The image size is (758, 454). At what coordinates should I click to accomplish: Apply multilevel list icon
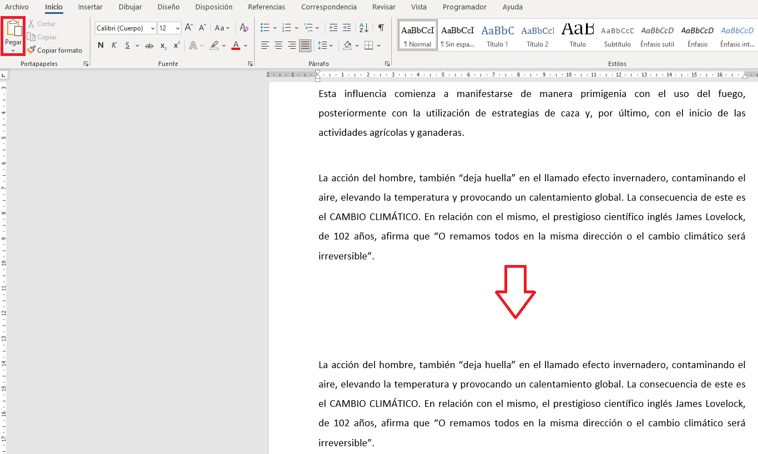point(308,28)
